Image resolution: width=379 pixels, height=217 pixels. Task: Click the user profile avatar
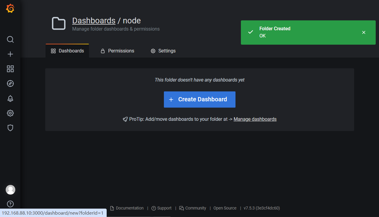point(10,190)
